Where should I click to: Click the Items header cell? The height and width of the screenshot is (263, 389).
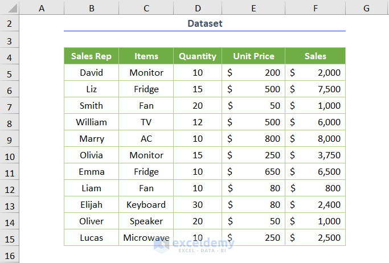point(146,56)
